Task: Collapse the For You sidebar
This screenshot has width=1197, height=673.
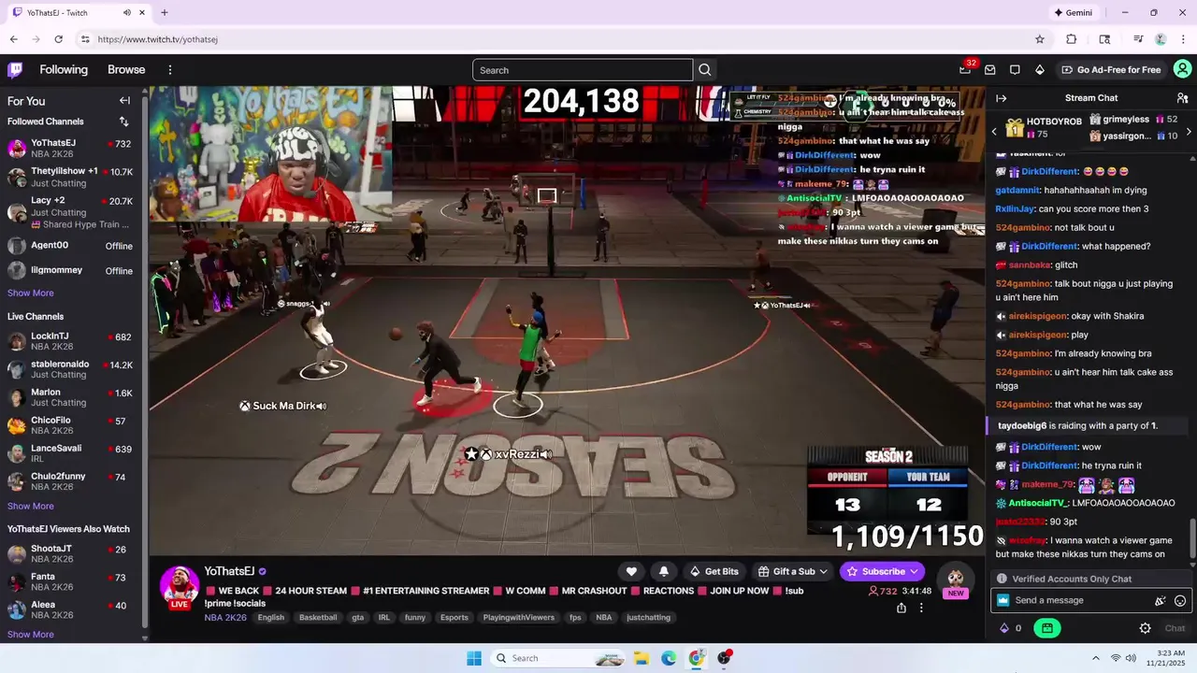Action: 124,101
